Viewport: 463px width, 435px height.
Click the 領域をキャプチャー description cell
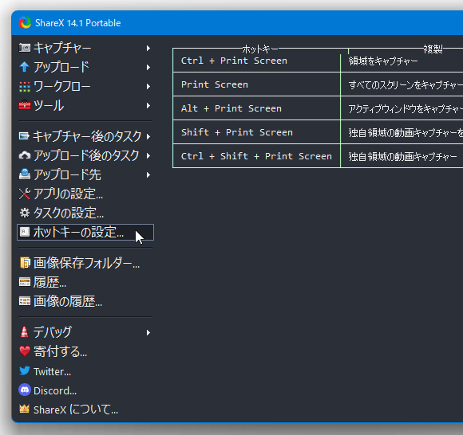point(402,61)
